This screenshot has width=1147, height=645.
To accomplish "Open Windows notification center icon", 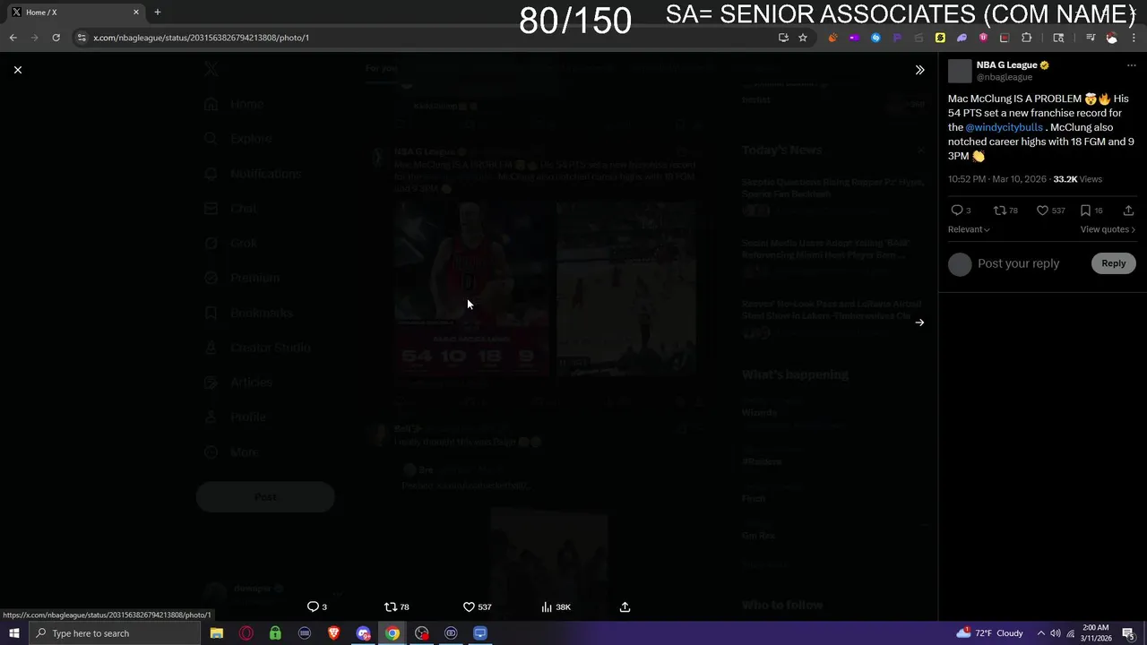I will [x=1128, y=633].
